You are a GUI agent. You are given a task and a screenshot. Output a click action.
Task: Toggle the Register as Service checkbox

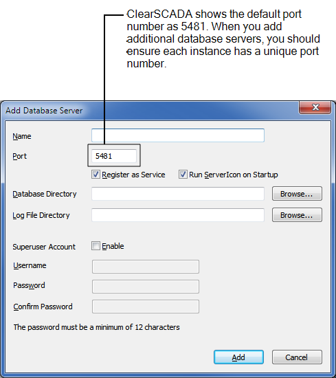click(x=96, y=175)
